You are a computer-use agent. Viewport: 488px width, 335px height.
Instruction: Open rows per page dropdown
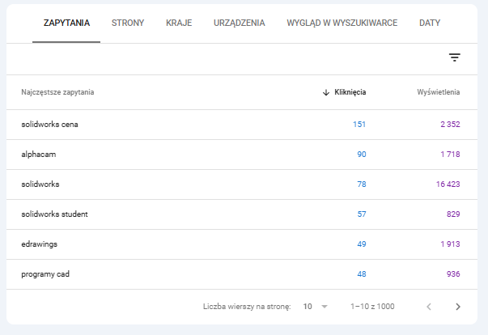(316, 307)
